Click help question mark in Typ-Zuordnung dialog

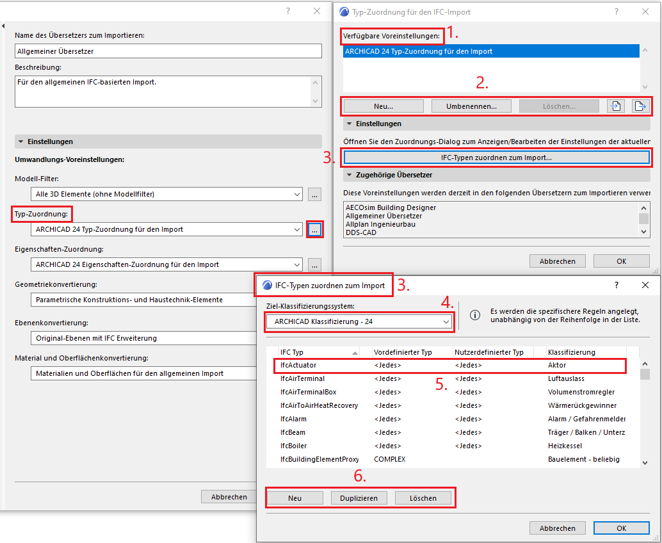pos(617,12)
